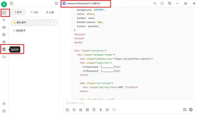Click the message input field
198x115 pixels.
[x=129, y=103]
